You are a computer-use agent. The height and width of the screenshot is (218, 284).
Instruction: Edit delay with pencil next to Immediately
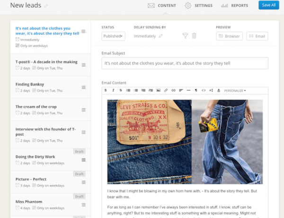click(160, 36)
